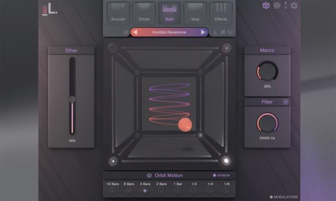Image resolution: width=336 pixels, height=201 pixels.
Task: Click the Macro knob
Action: [x=267, y=71]
